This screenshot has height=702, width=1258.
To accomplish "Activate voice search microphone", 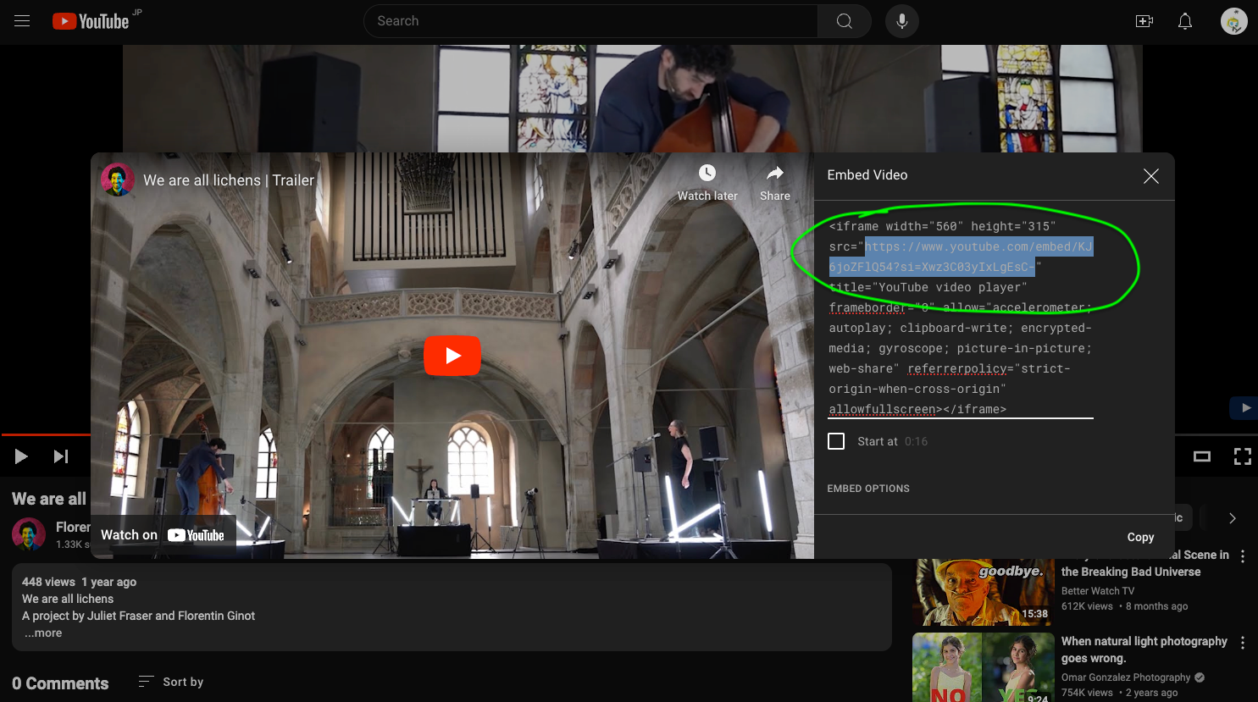I will click(902, 21).
